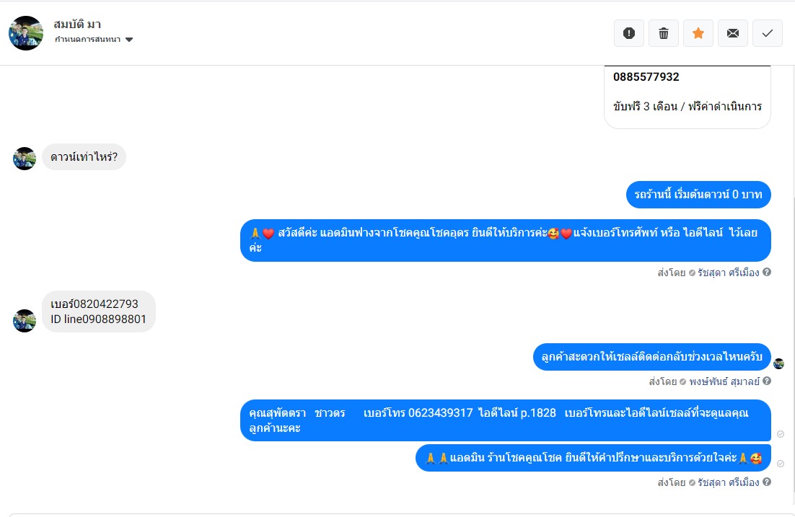The width and height of the screenshot is (795, 517).
Task: Click the สมบัติ มา contact name
Action: coord(77,25)
